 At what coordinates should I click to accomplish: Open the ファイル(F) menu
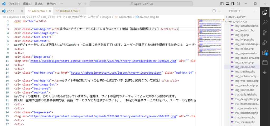tap(14, 4)
